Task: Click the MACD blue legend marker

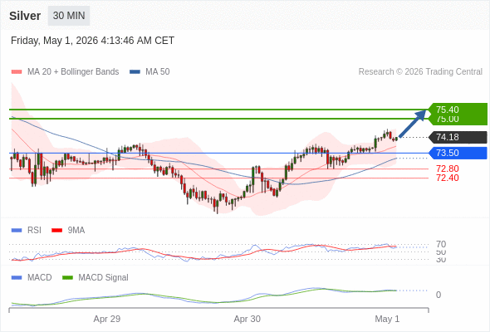Action: click(17, 278)
